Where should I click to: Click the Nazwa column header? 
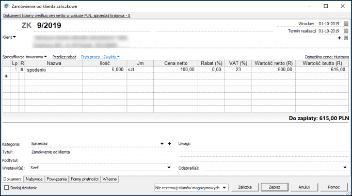click(54, 63)
